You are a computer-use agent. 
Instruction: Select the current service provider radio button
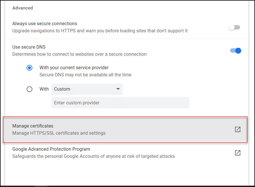click(x=29, y=68)
